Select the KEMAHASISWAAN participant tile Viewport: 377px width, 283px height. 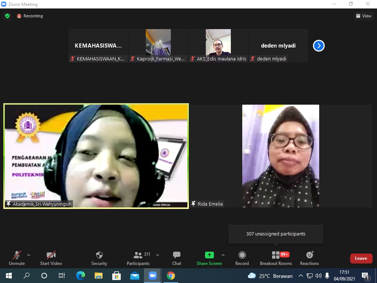[x=98, y=46]
